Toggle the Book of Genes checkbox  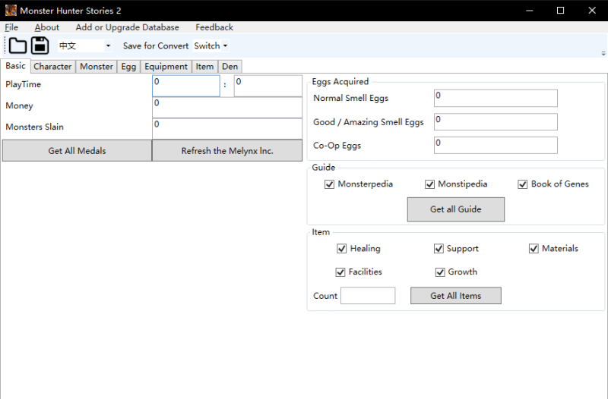[523, 184]
